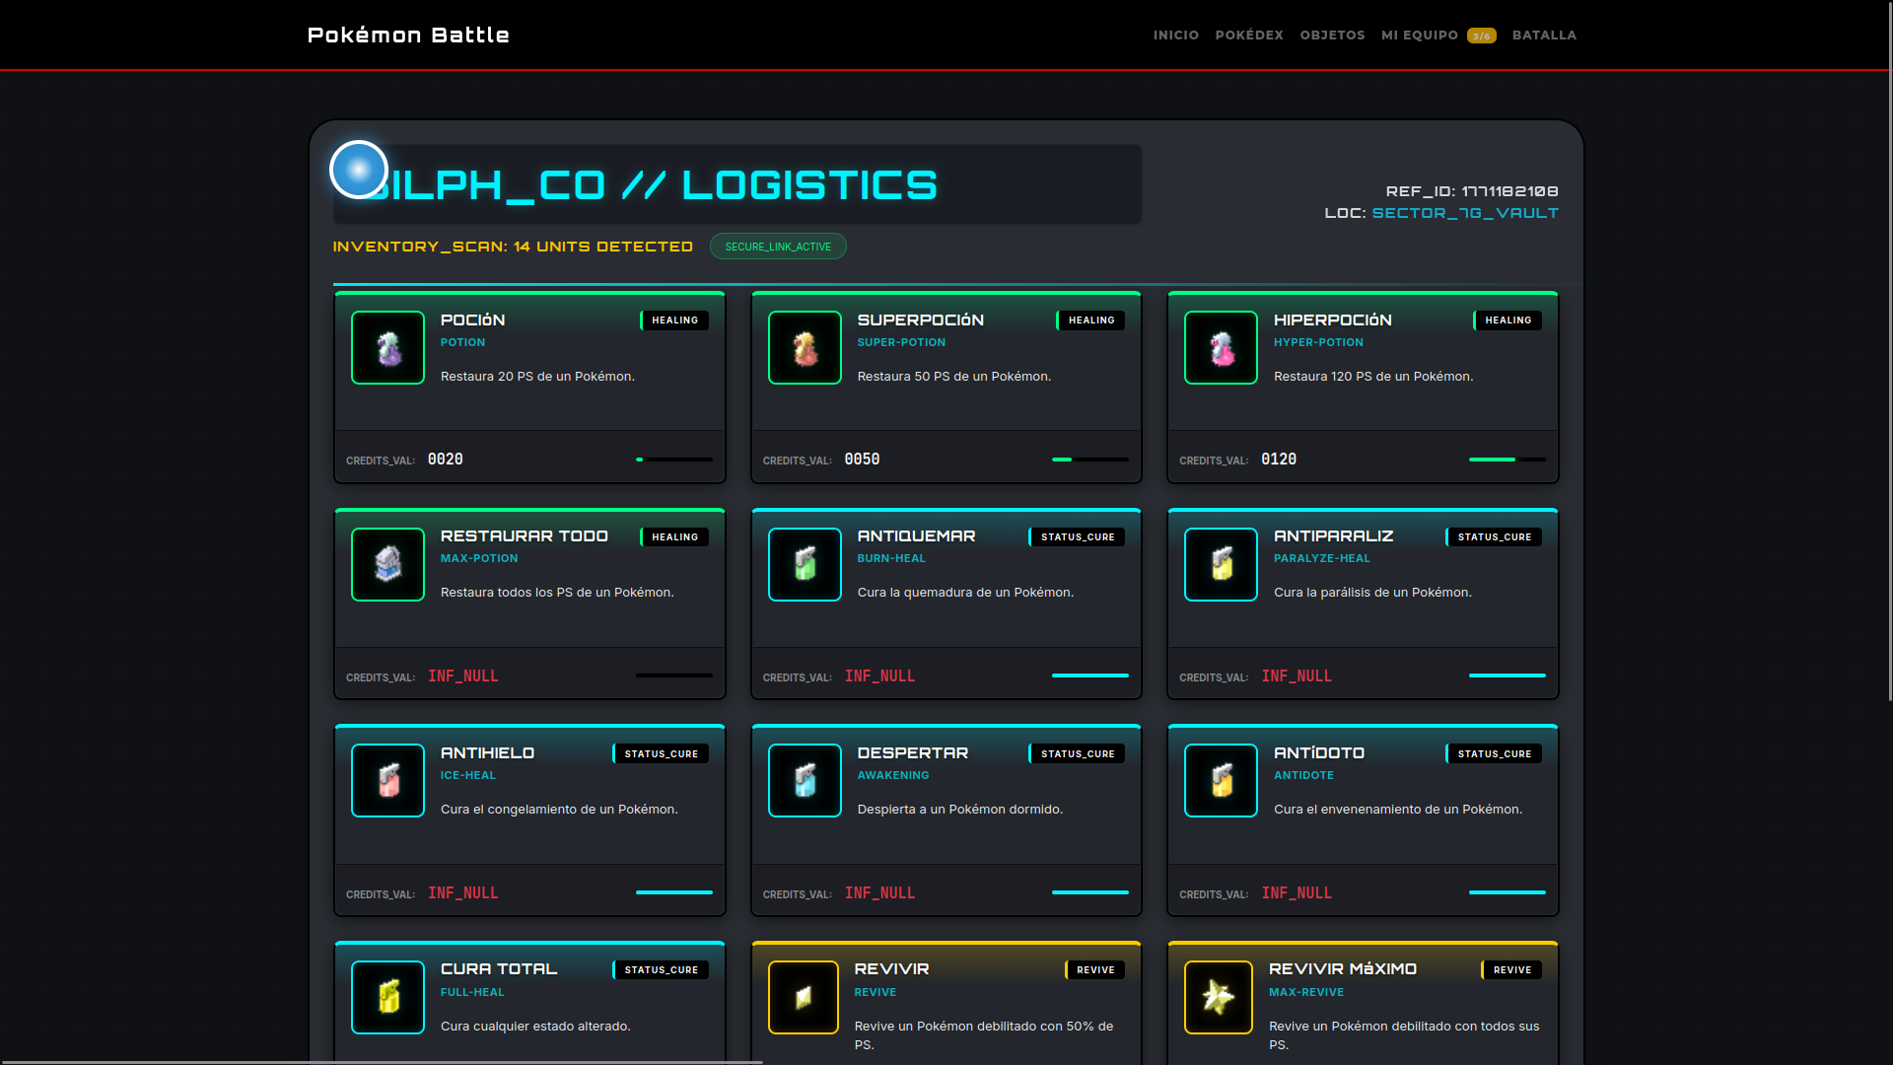Click the Revivir revive icon
This screenshot has width=1893, height=1065.
(x=804, y=997)
